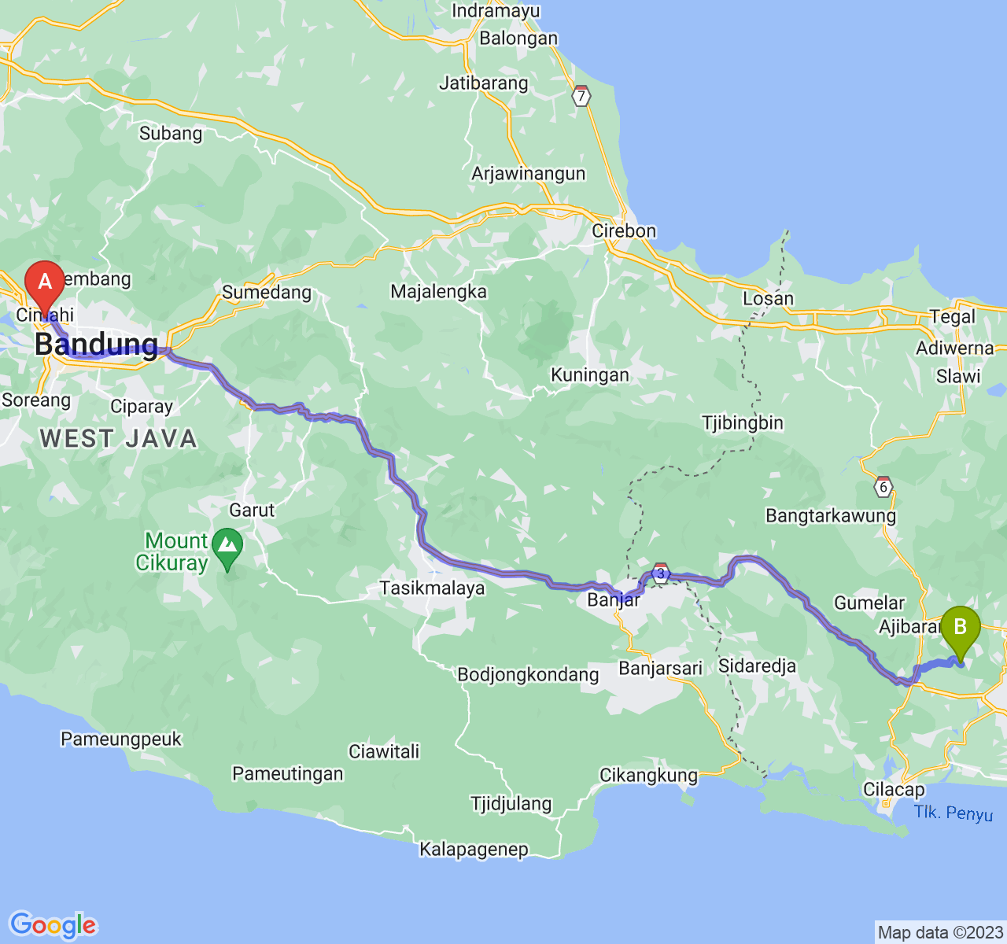This screenshot has height=944, width=1007.
Task: Select the Kalapagenep label
Action: click(x=474, y=850)
